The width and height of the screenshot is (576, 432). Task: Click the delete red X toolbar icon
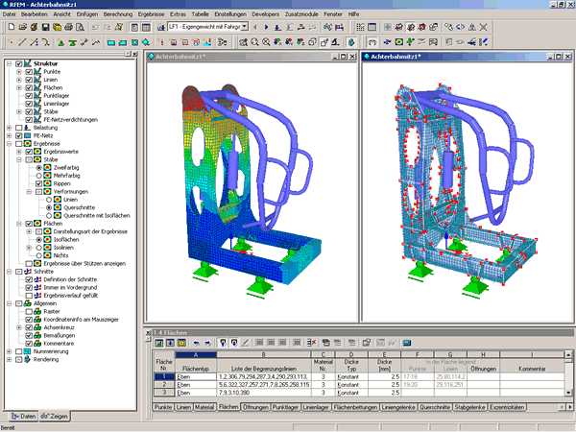(484, 27)
